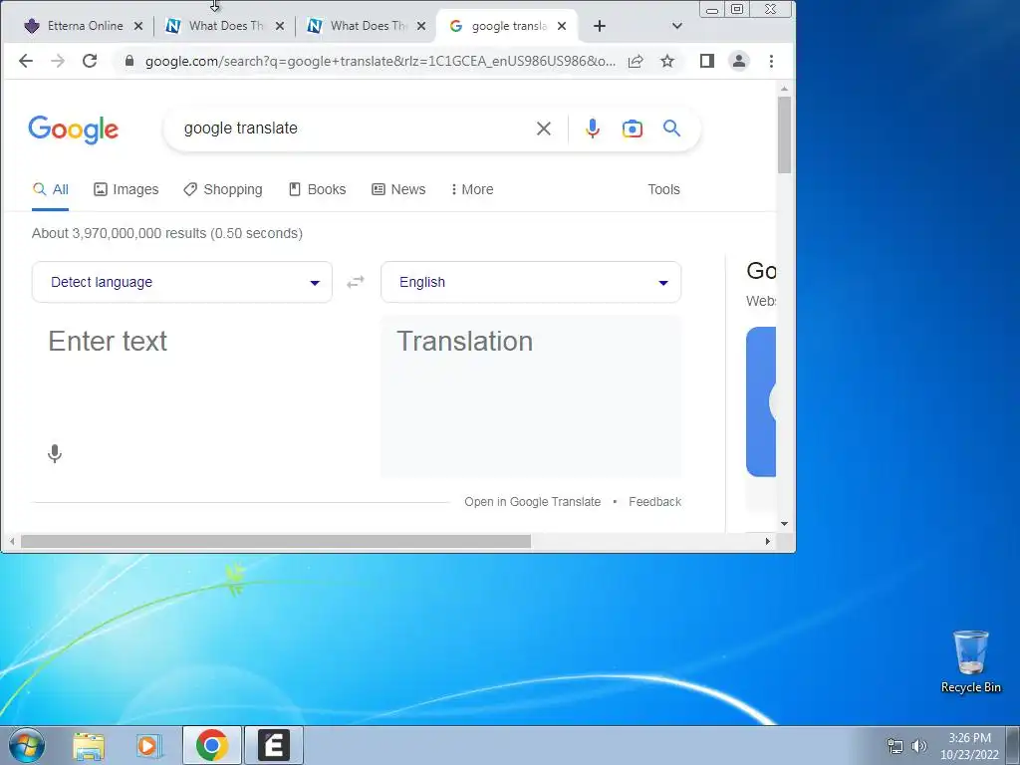Bookmark this page with star icon
The image size is (1020, 765).
pos(667,61)
